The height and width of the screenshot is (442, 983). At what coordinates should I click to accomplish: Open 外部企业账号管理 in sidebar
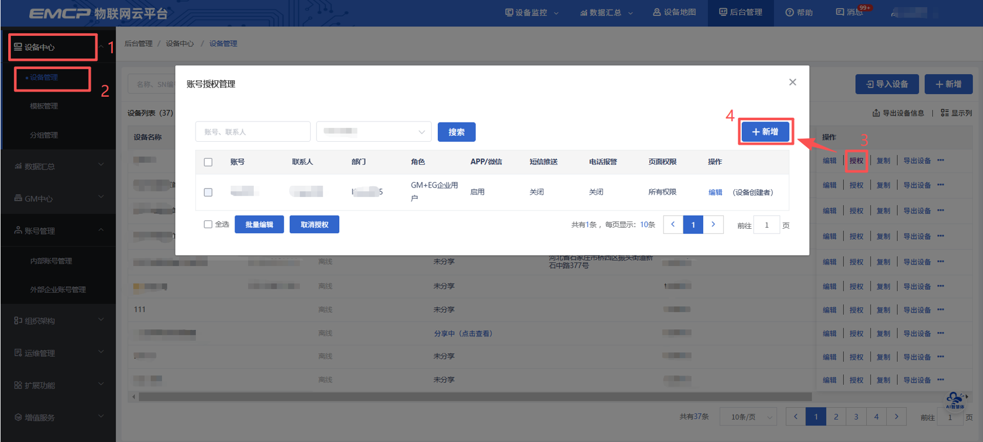58,290
